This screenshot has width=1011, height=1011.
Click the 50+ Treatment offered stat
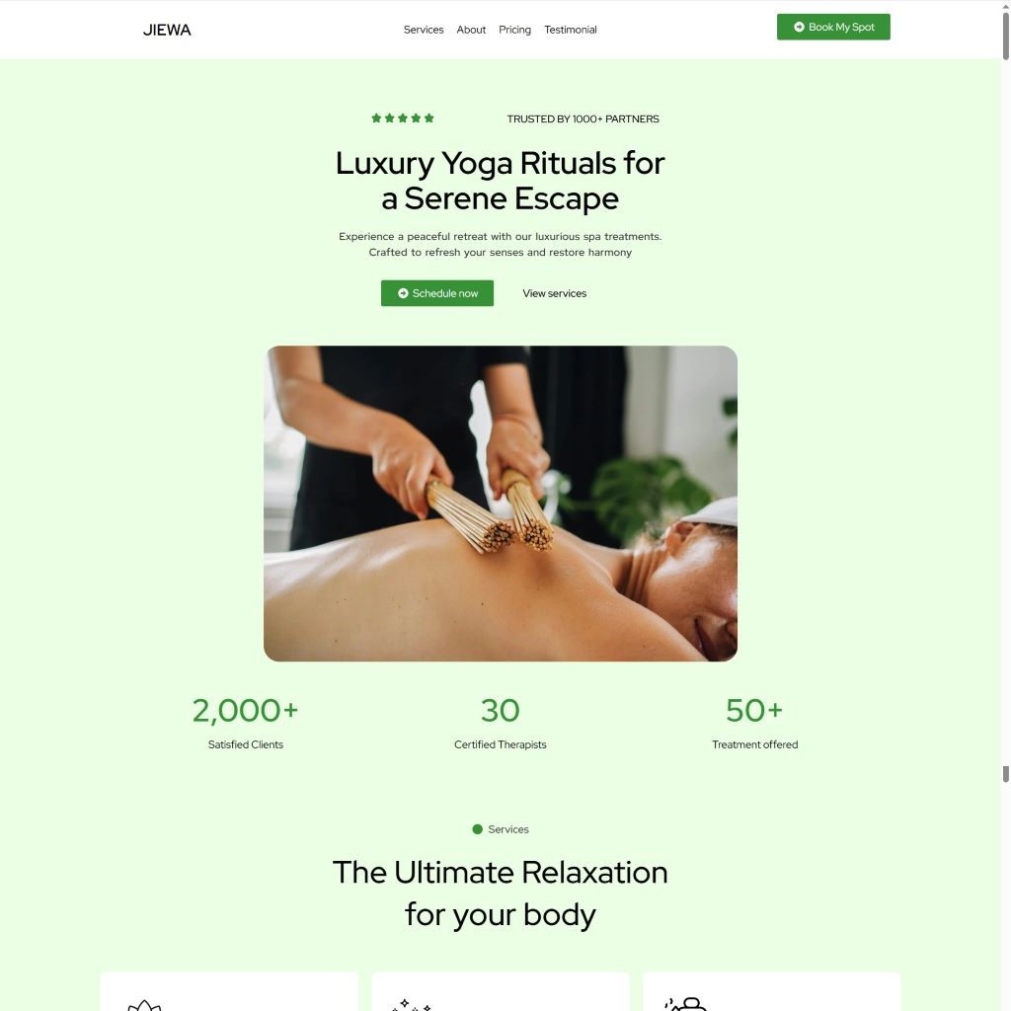(x=754, y=723)
